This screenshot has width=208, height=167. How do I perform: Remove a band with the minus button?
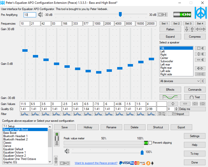pos(185,104)
